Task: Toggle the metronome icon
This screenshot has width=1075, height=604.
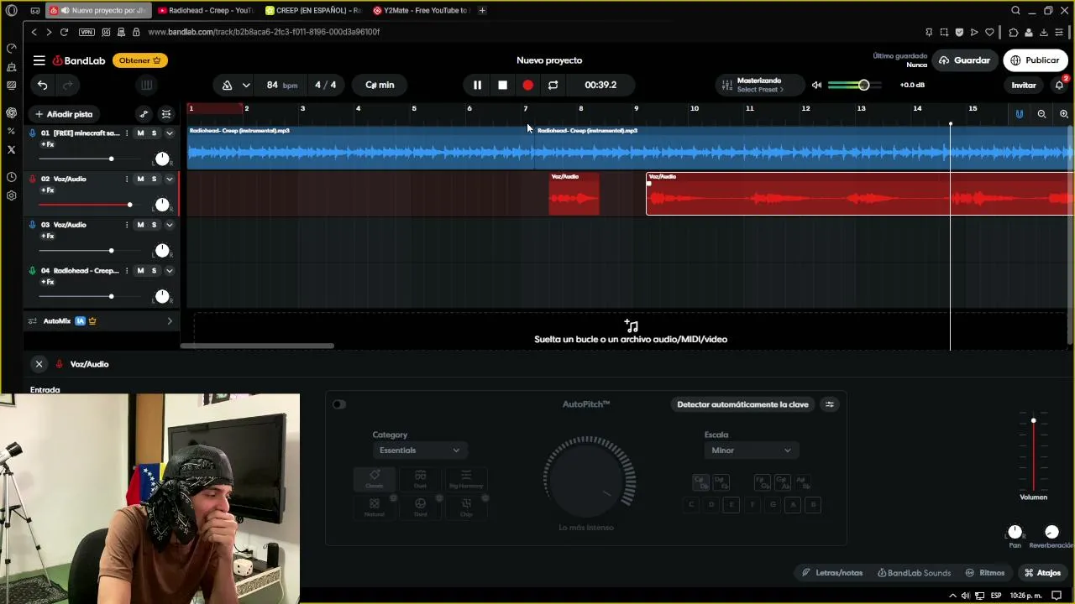Action: pos(227,85)
